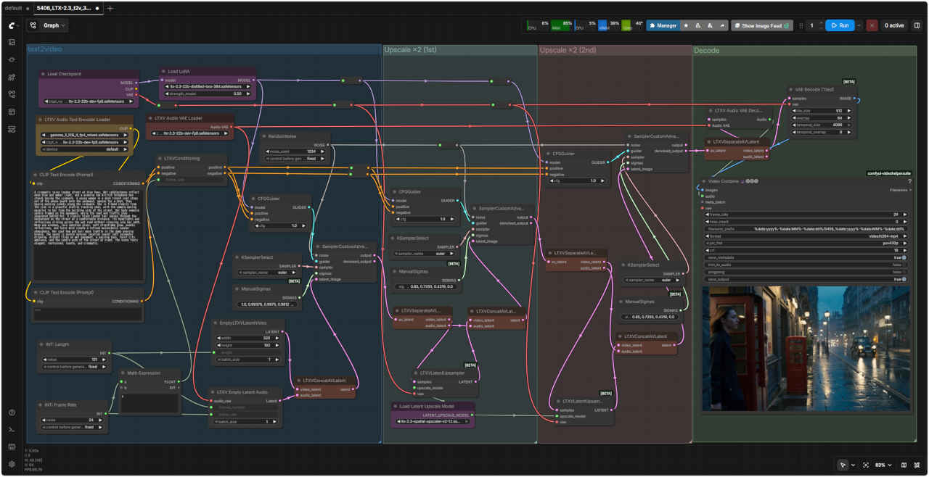Screen dimensions: 929x477
Task: Switch to the default workflow tab
Action: click(x=15, y=8)
